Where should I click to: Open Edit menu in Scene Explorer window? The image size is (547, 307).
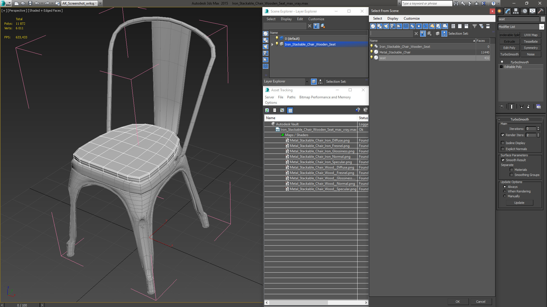click(x=300, y=19)
